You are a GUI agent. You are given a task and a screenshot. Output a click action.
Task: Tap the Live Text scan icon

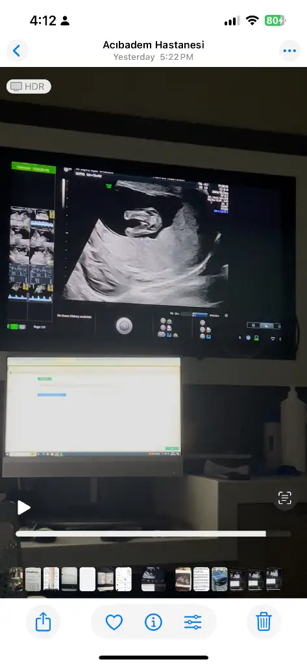coord(284,498)
